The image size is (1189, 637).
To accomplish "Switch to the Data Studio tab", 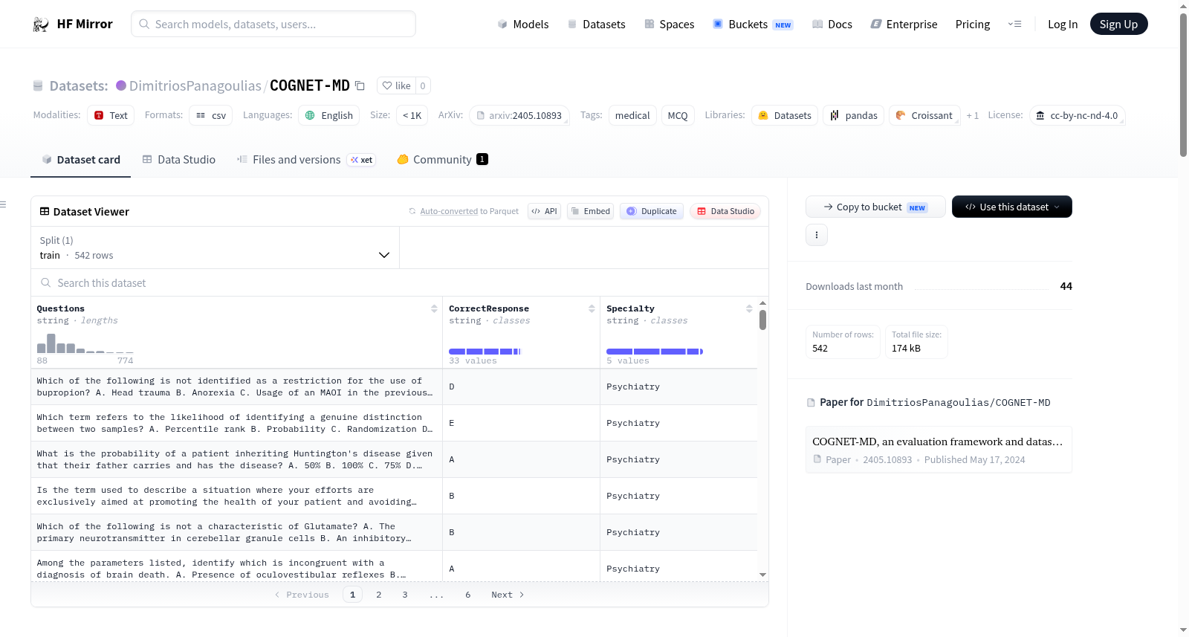I will [x=179, y=160].
